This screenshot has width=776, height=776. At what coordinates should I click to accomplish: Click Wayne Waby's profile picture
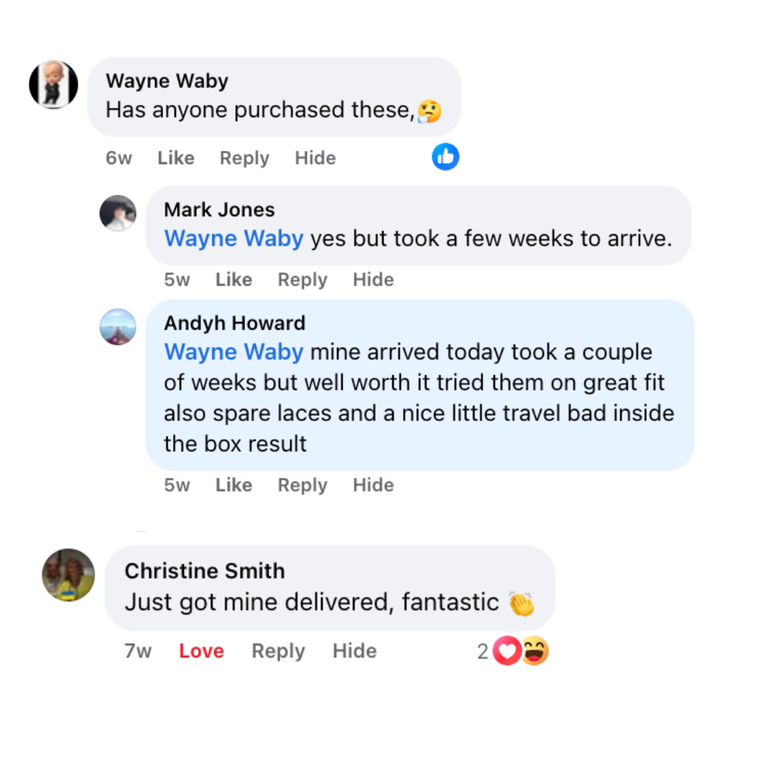click(x=53, y=85)
